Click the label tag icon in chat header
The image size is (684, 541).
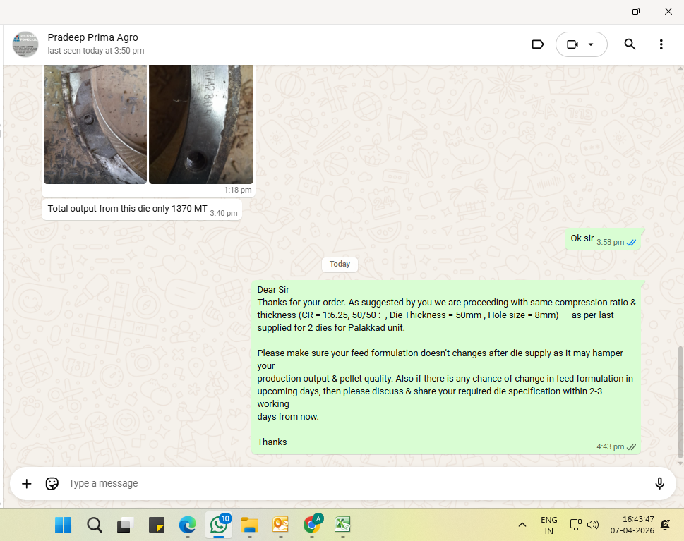point(537,44)
